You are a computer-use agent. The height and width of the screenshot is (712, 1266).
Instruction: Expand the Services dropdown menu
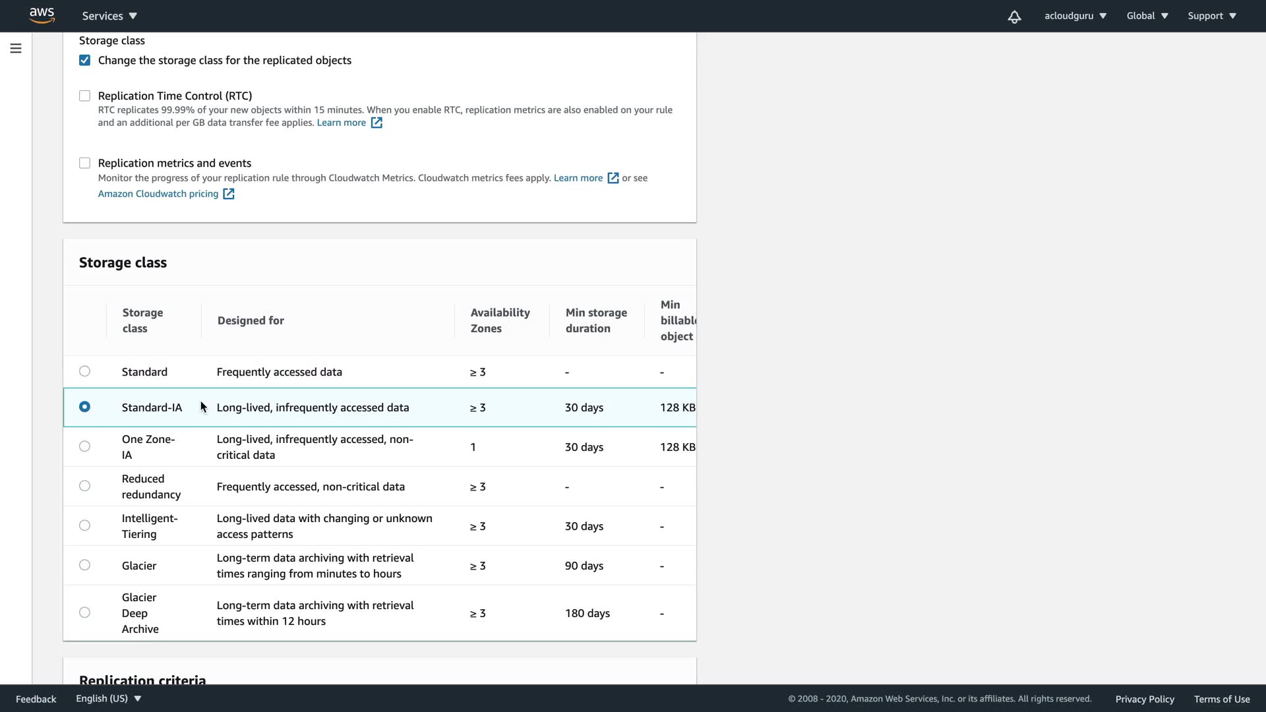pos(109,16)
